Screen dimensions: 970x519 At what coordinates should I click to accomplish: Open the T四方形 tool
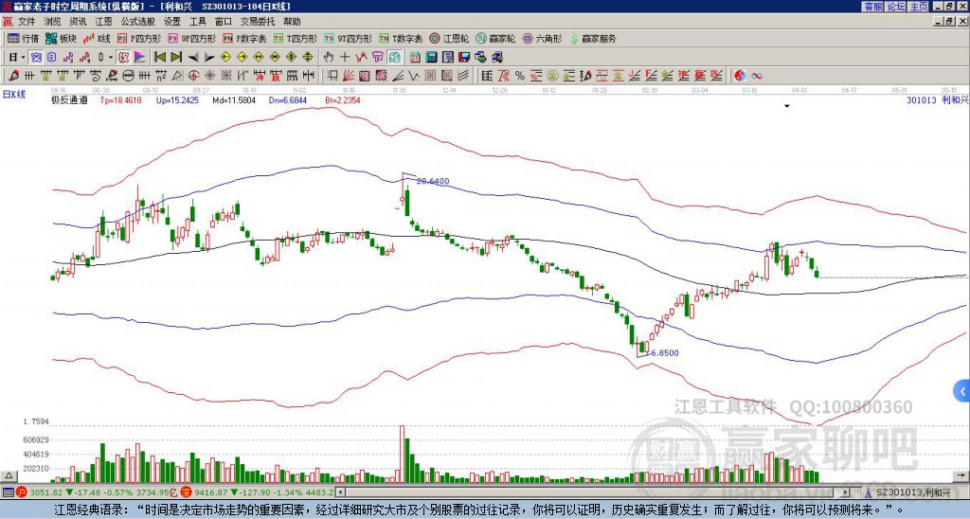[x=296, y=38]
